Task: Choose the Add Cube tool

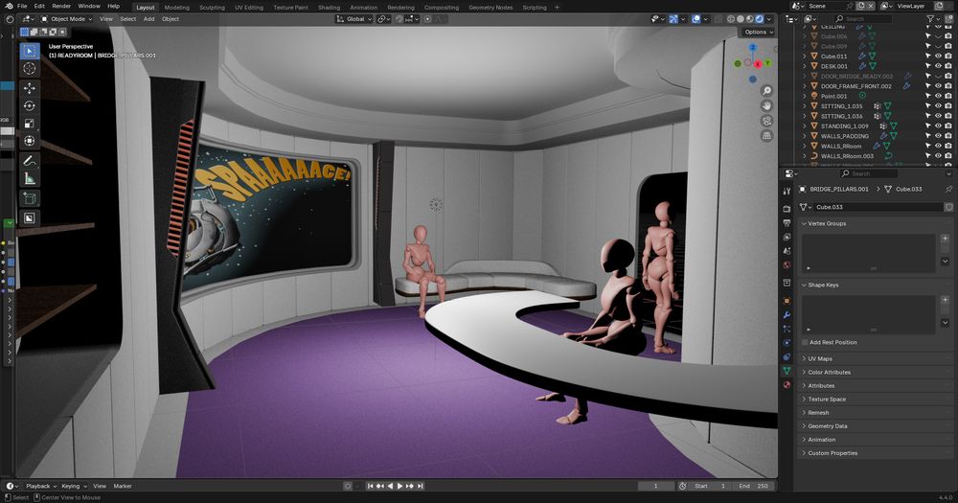Action: coord(30,198)
